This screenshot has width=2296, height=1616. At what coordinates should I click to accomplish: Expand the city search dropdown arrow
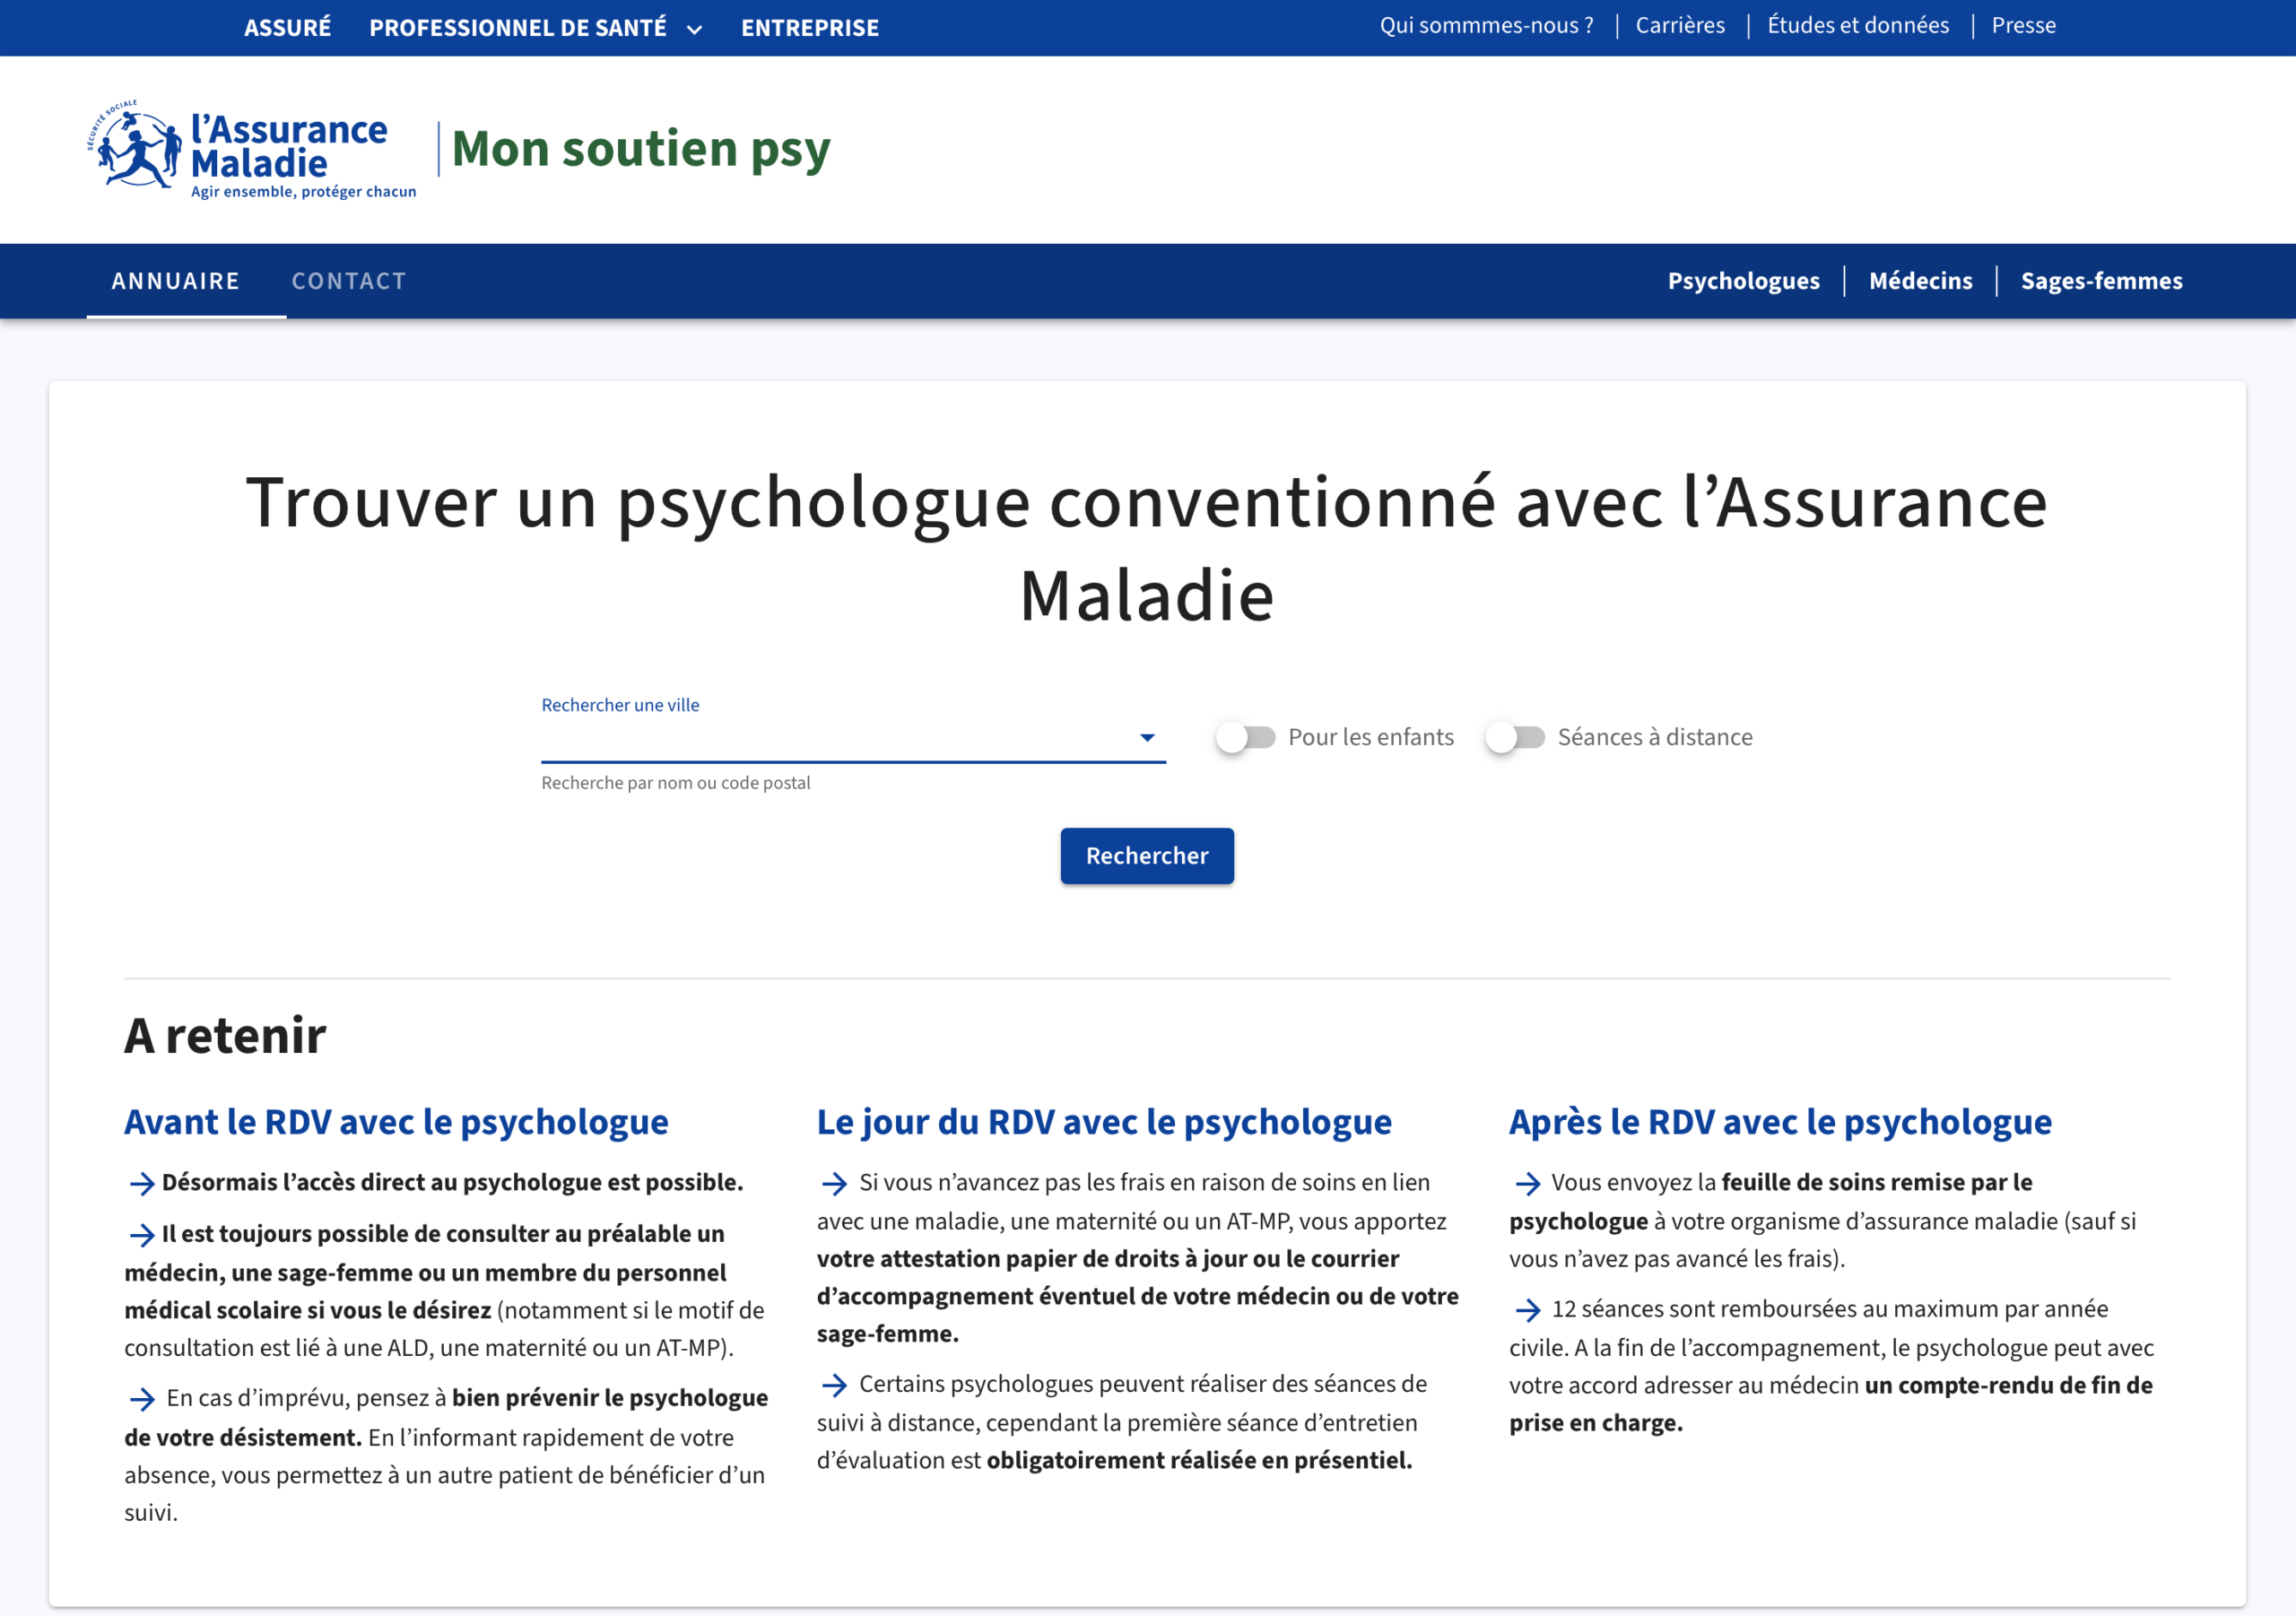click(x=1147, y=738)
